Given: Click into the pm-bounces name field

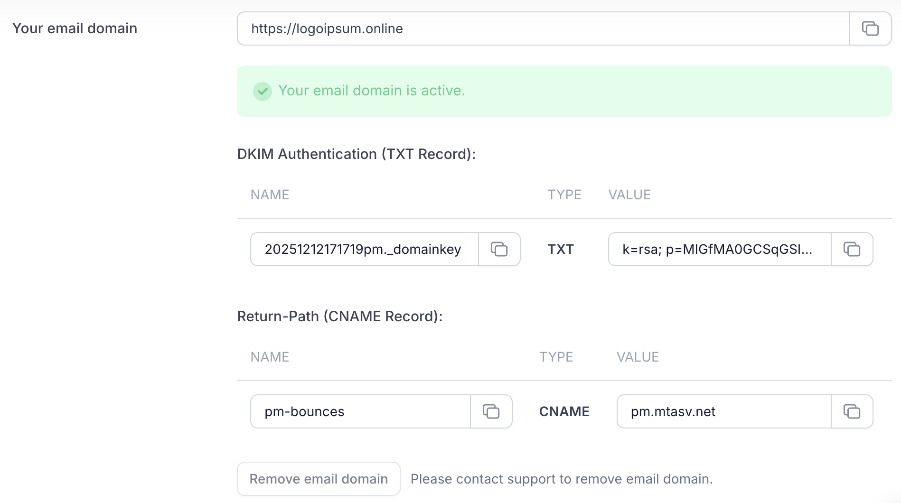Looking at the screenshot, I should pos(360,411).
